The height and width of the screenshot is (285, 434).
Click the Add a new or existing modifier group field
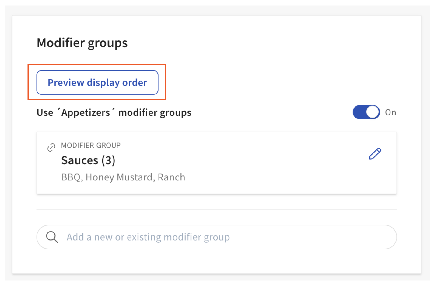coord(183,237)
